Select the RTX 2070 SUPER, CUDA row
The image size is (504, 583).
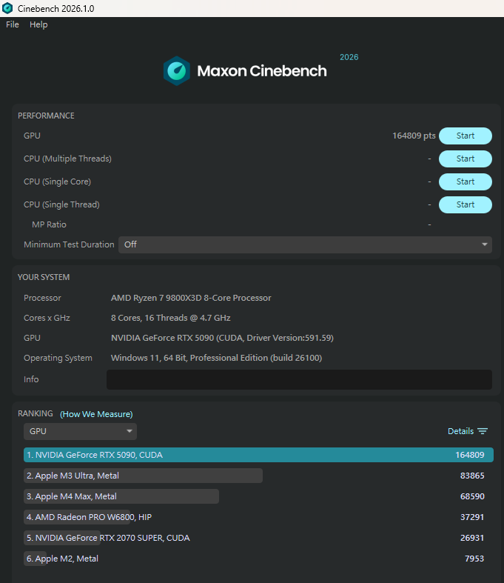[x=258, y=538]
